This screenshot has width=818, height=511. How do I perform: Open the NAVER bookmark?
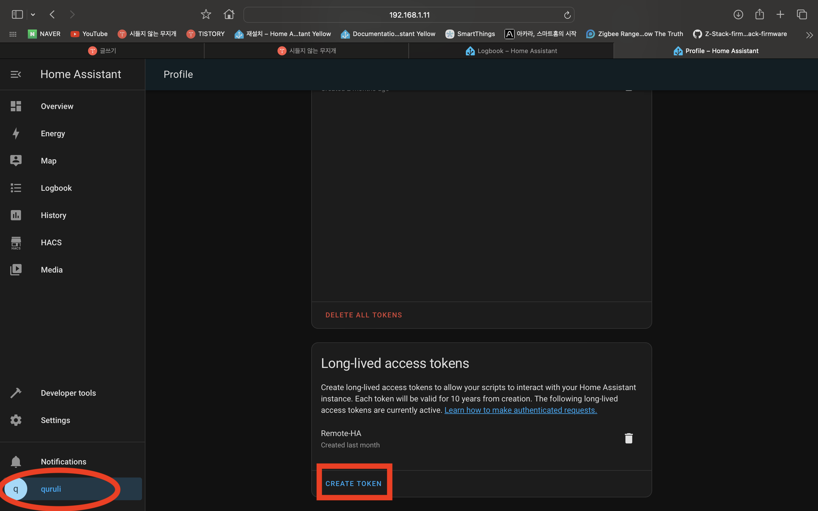coord(44,34)
